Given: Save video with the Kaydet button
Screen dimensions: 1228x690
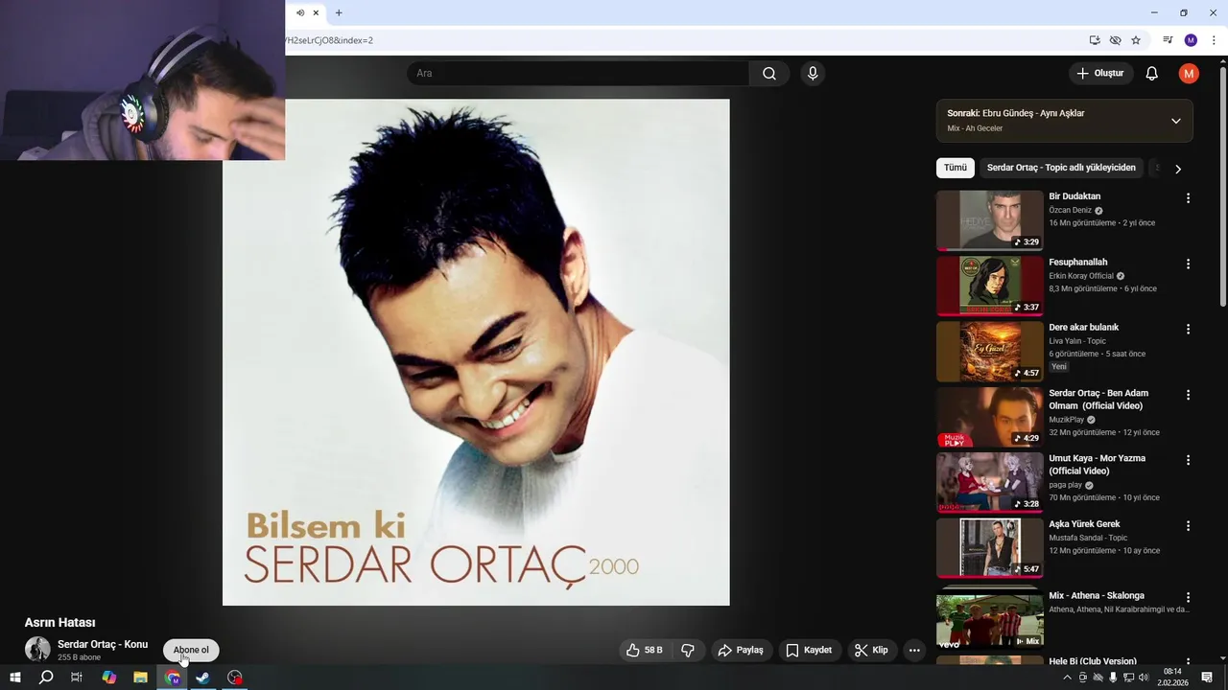Looking at the screenshot, I should (809, 650).
